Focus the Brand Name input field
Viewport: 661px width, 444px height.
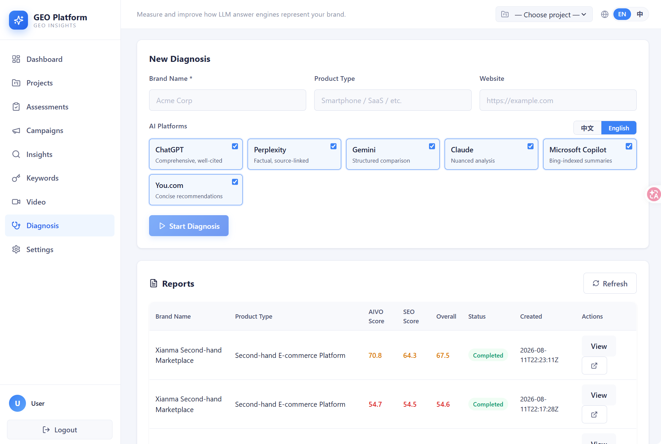(228, 100)
